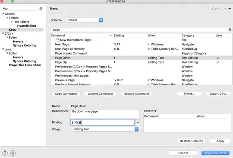
Task: Clear the 'page' command search field
Action: [230, 29]
